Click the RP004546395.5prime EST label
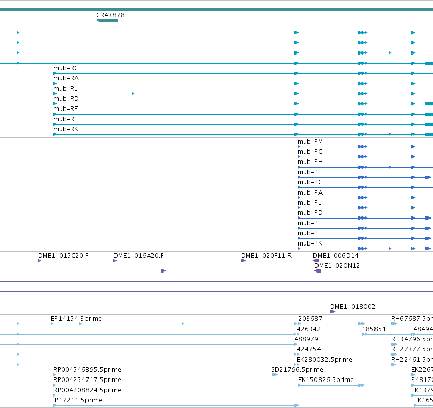Screen dimensions: 433x408 (x=87, y=370)
